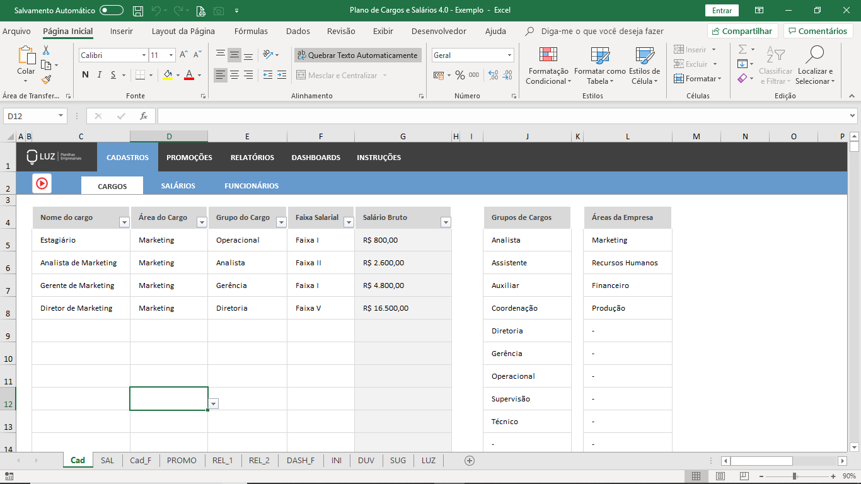Viewport: 861px width, 484px height.
Task: Click the yellow fill color button
Action: 167,75
